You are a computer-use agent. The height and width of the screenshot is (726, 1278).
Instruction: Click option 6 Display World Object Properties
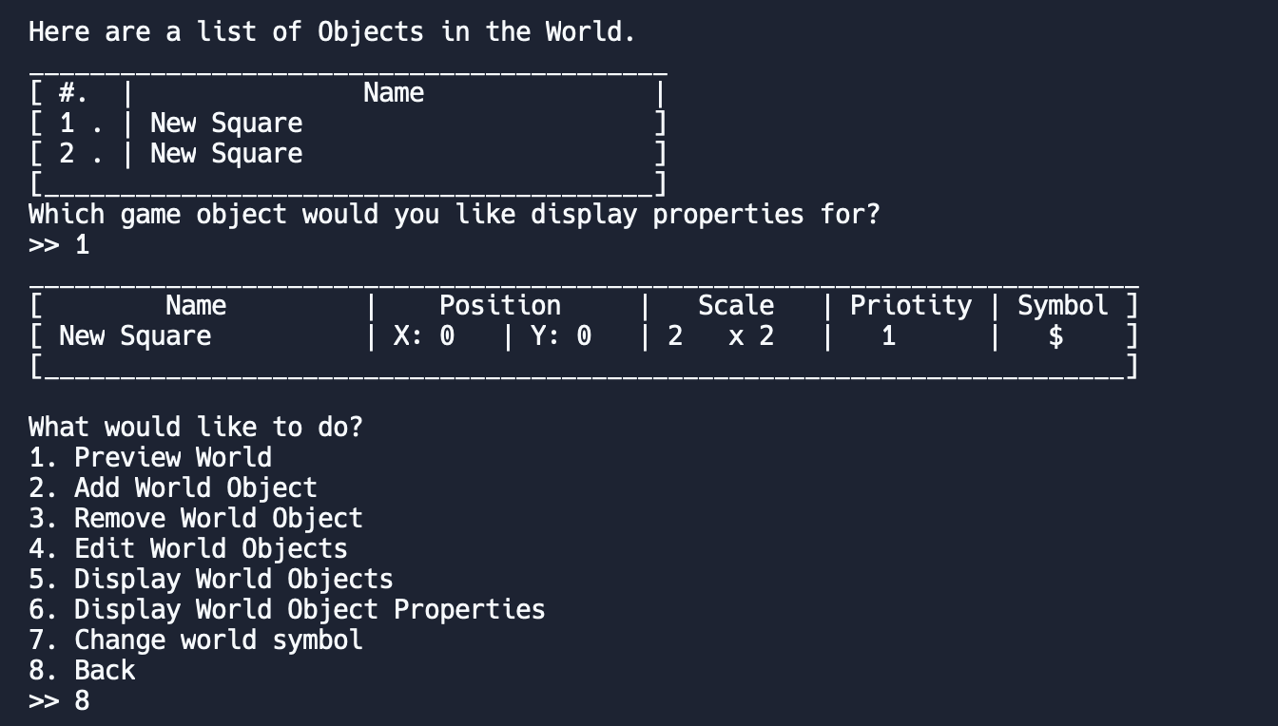286,609
